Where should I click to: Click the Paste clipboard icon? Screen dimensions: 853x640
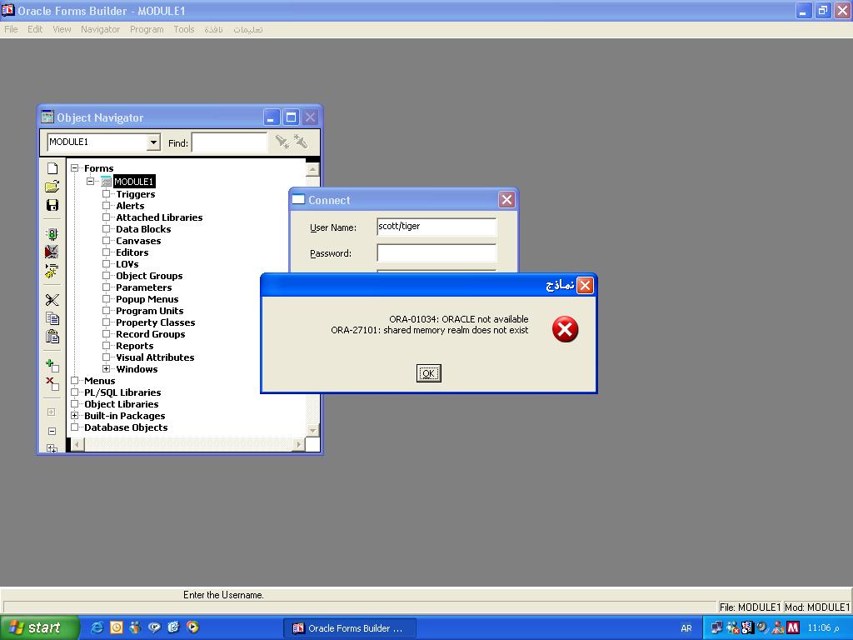(52, 337)
